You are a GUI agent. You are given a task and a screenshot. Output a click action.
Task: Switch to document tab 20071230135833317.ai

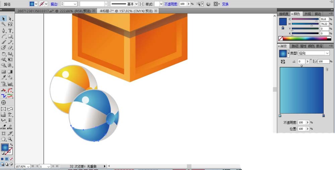point(54,11)
